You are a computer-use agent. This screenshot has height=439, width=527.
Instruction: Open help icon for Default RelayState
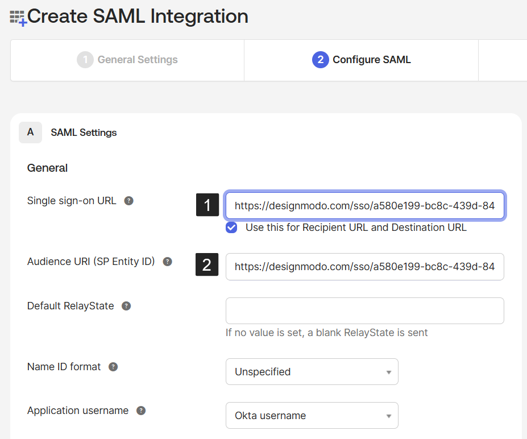[x=126, y=306]
